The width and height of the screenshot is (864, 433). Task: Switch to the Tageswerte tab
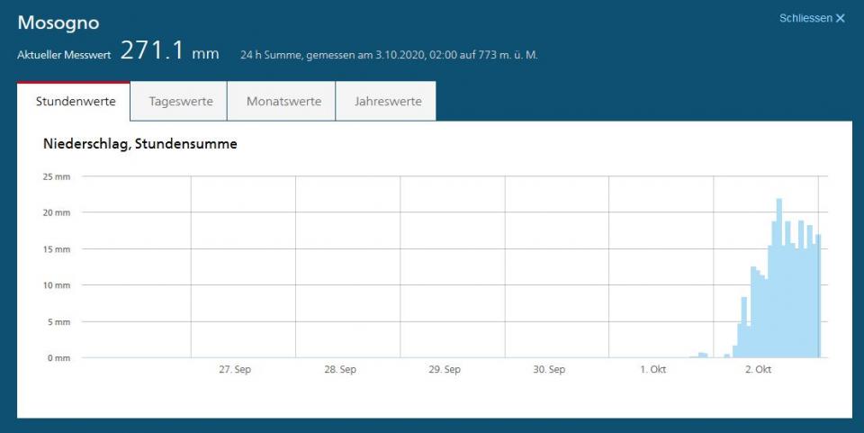pyautogui.click(x=181, y=102)
